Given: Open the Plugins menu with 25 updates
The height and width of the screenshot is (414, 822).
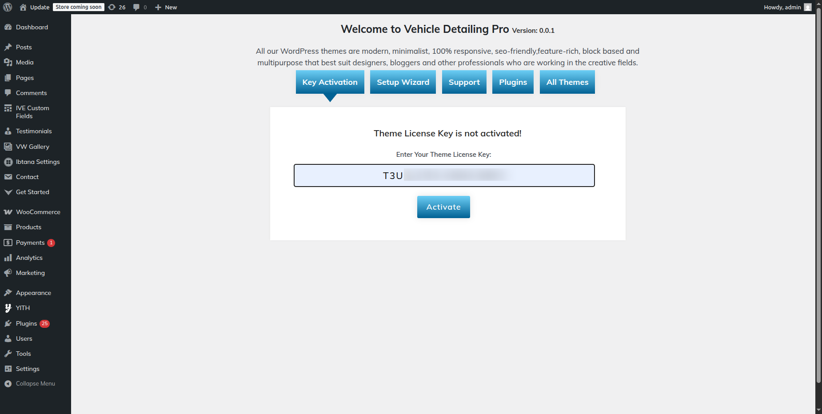Looking at the screenshot, I should pos(27,323).
